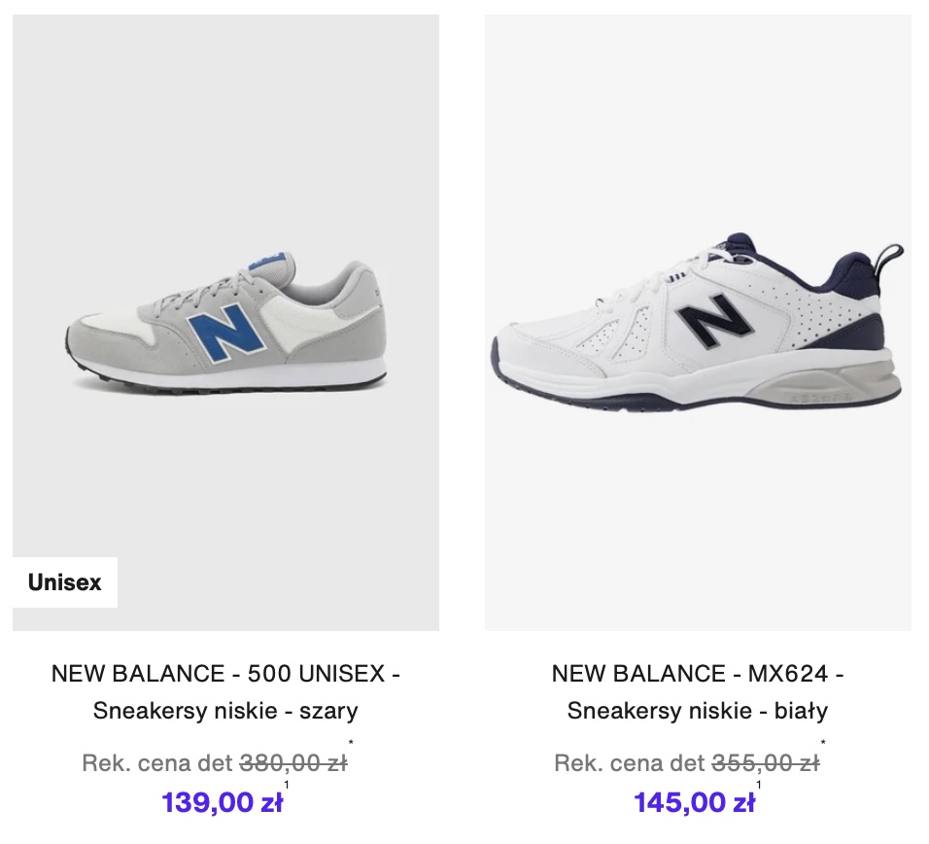The height and width of the screenshot is (844, 929).
Task: Click the 145,00 zł sale price
Action: click(694, 802)
